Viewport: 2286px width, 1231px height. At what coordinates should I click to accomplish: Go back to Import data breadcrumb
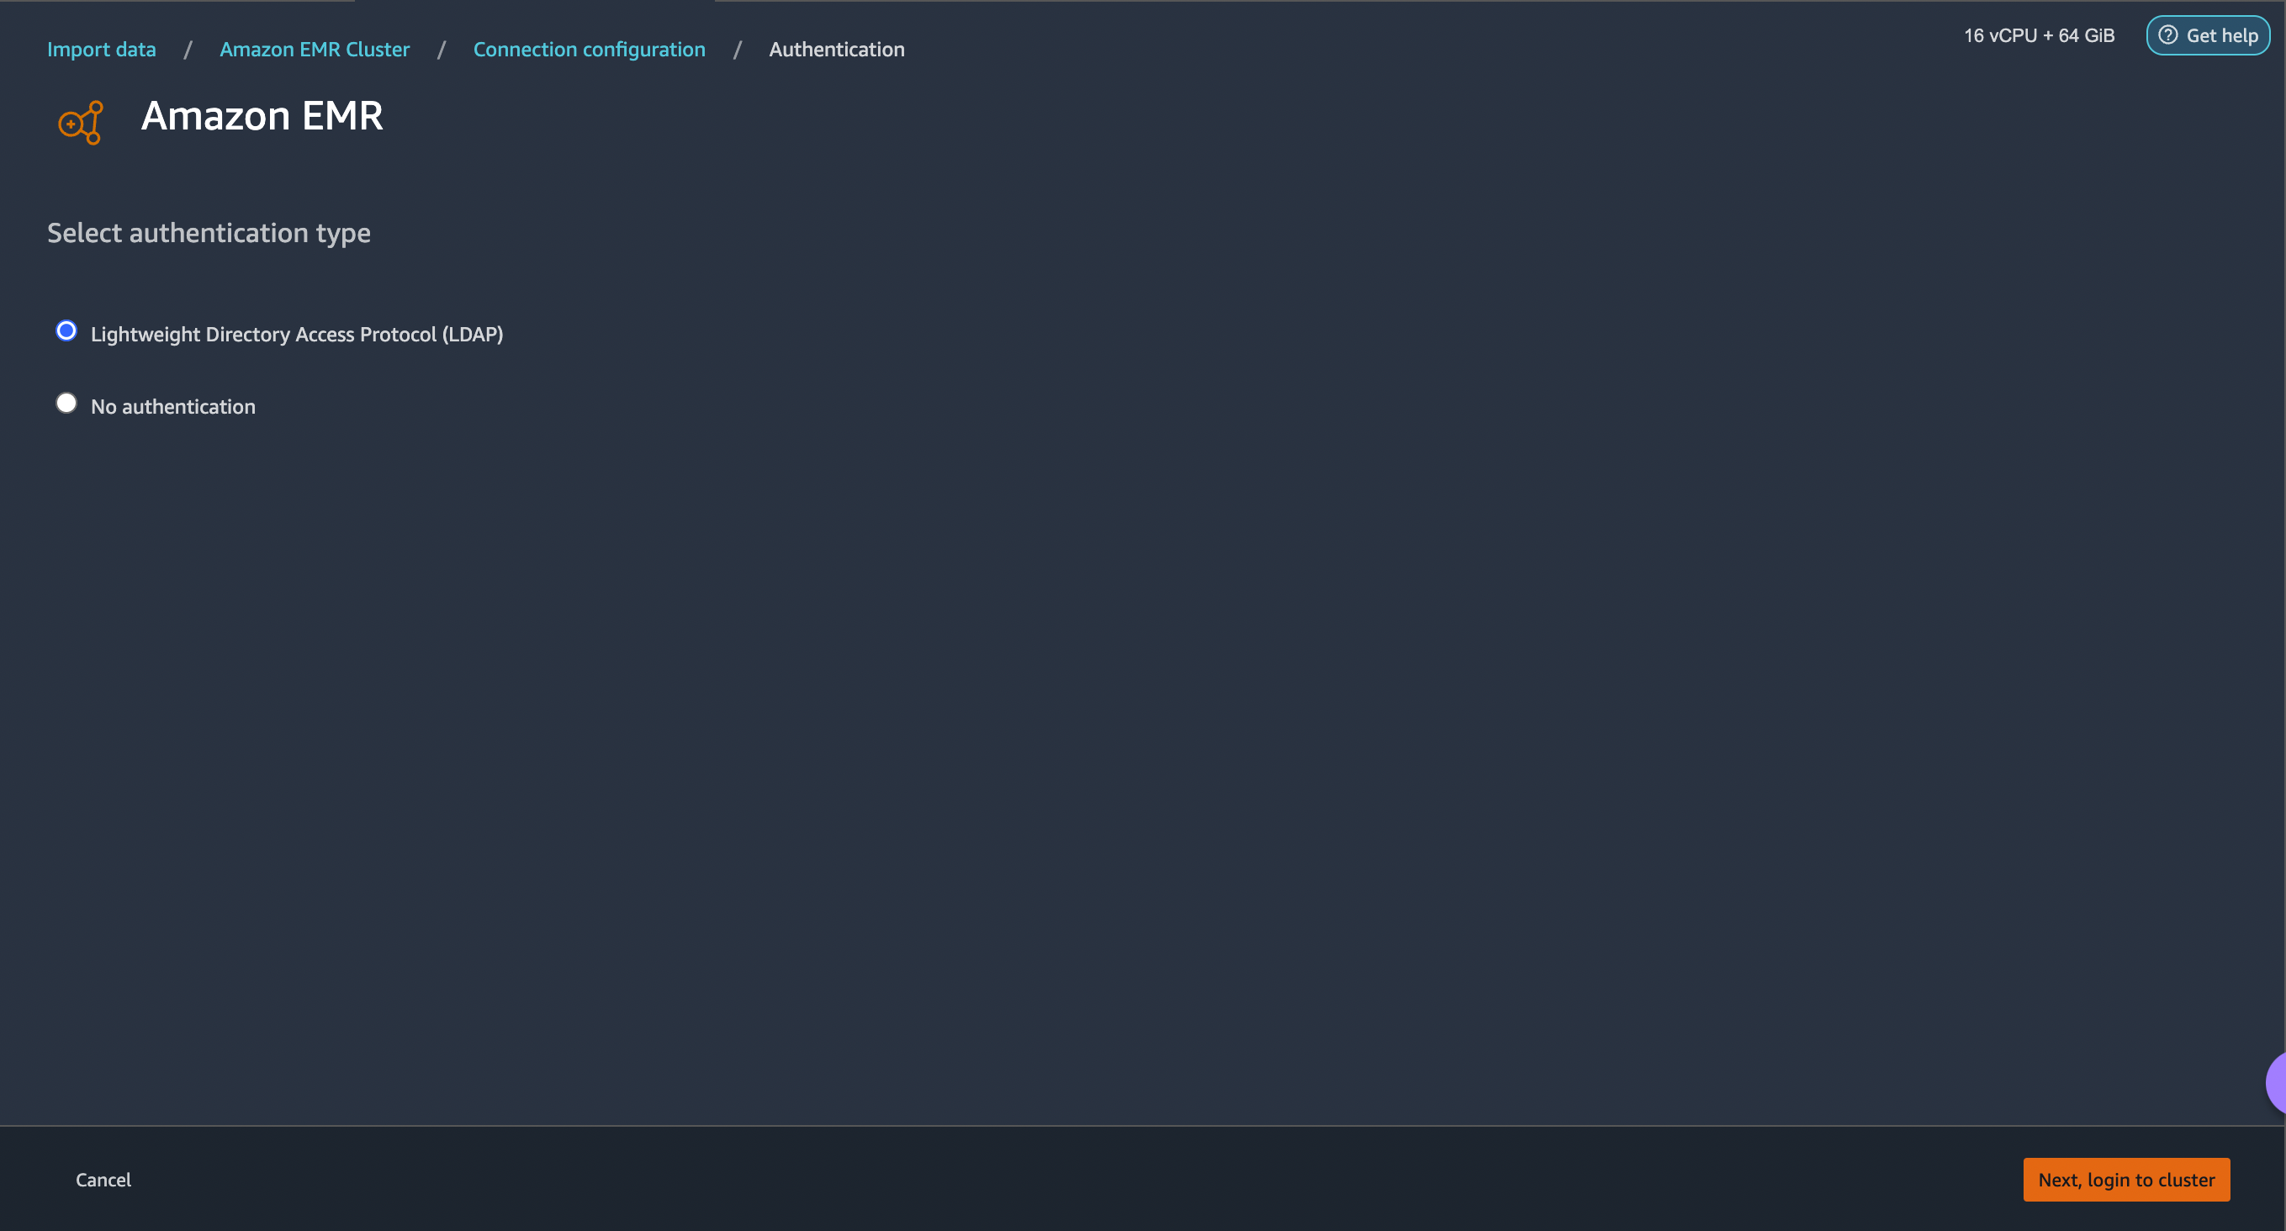[x=101, y=50]
